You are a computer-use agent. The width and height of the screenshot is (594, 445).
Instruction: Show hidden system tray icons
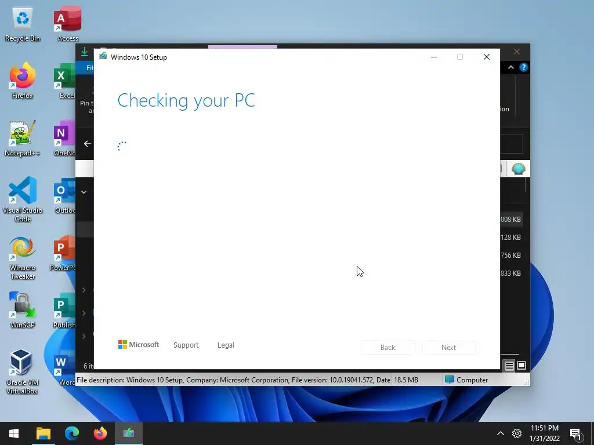pyautogui.click(x=501, y=433)
